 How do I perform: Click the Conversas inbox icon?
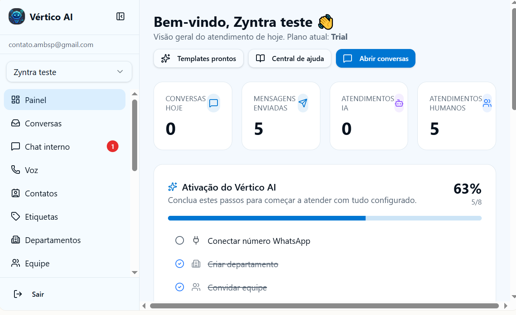pos(16,123)
